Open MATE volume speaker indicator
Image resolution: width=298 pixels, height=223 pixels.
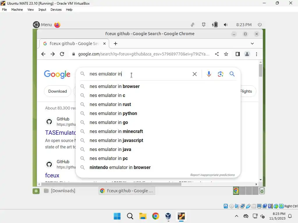226,25
